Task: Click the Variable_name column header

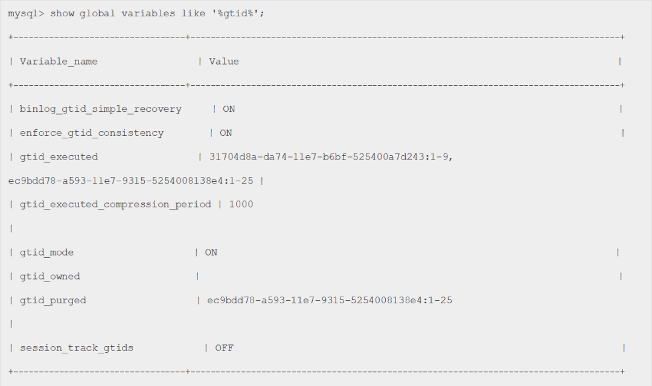Action: pyautogui.click(x=59, y=61)
